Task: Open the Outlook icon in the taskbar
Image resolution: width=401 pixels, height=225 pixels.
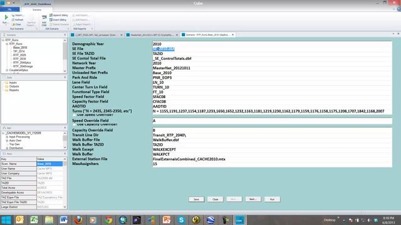Action: (19, 220)
